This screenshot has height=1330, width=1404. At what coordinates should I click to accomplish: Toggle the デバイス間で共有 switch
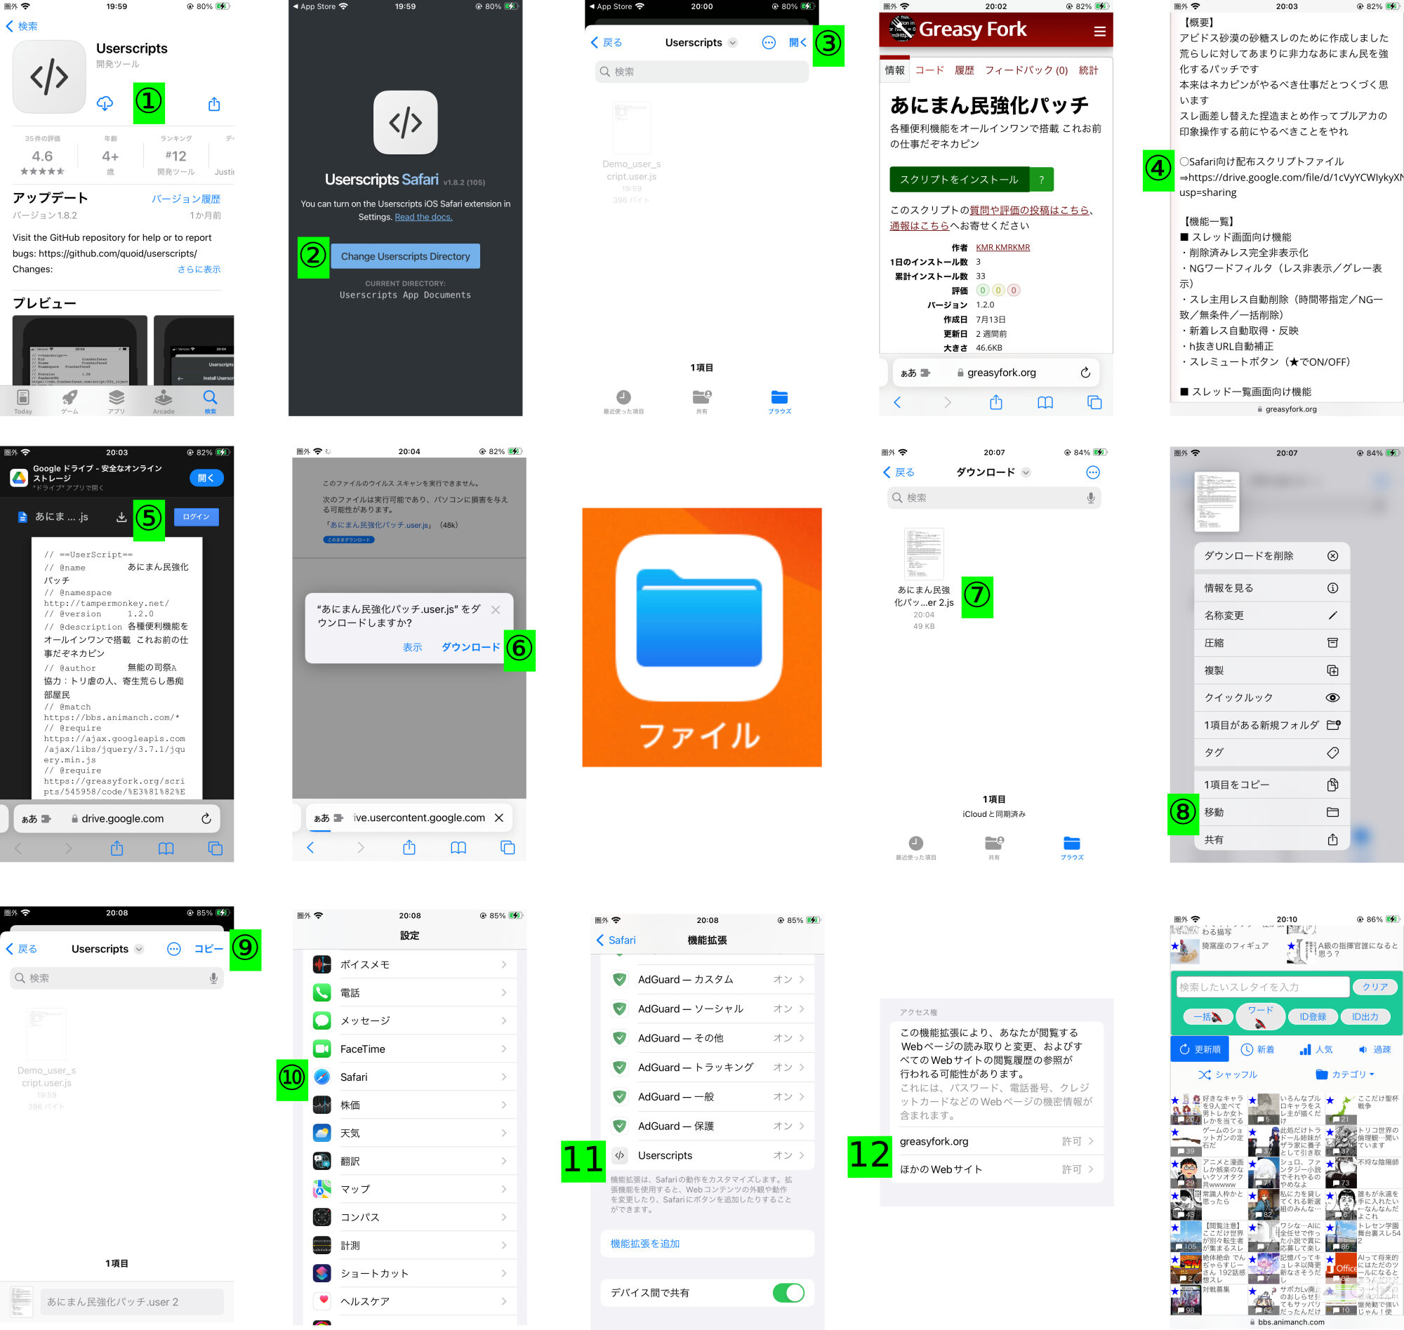tap(788, 1292)
